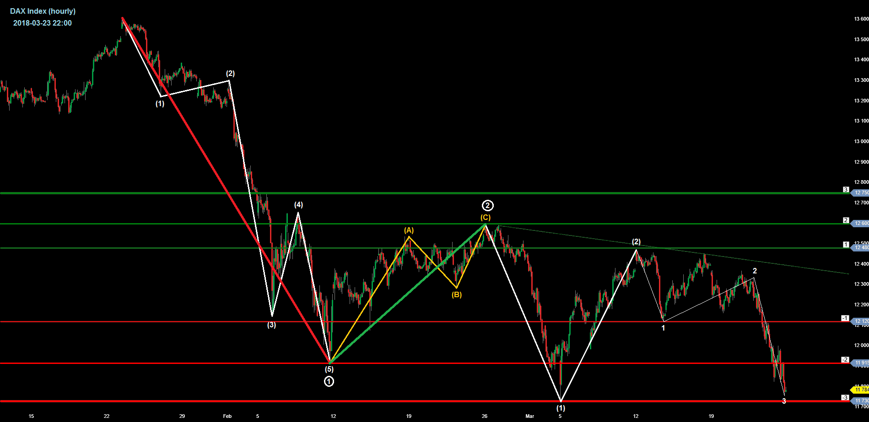The image size is (869, 422).
Task: Click the white (5) wave label
Action: pos(329,369)
